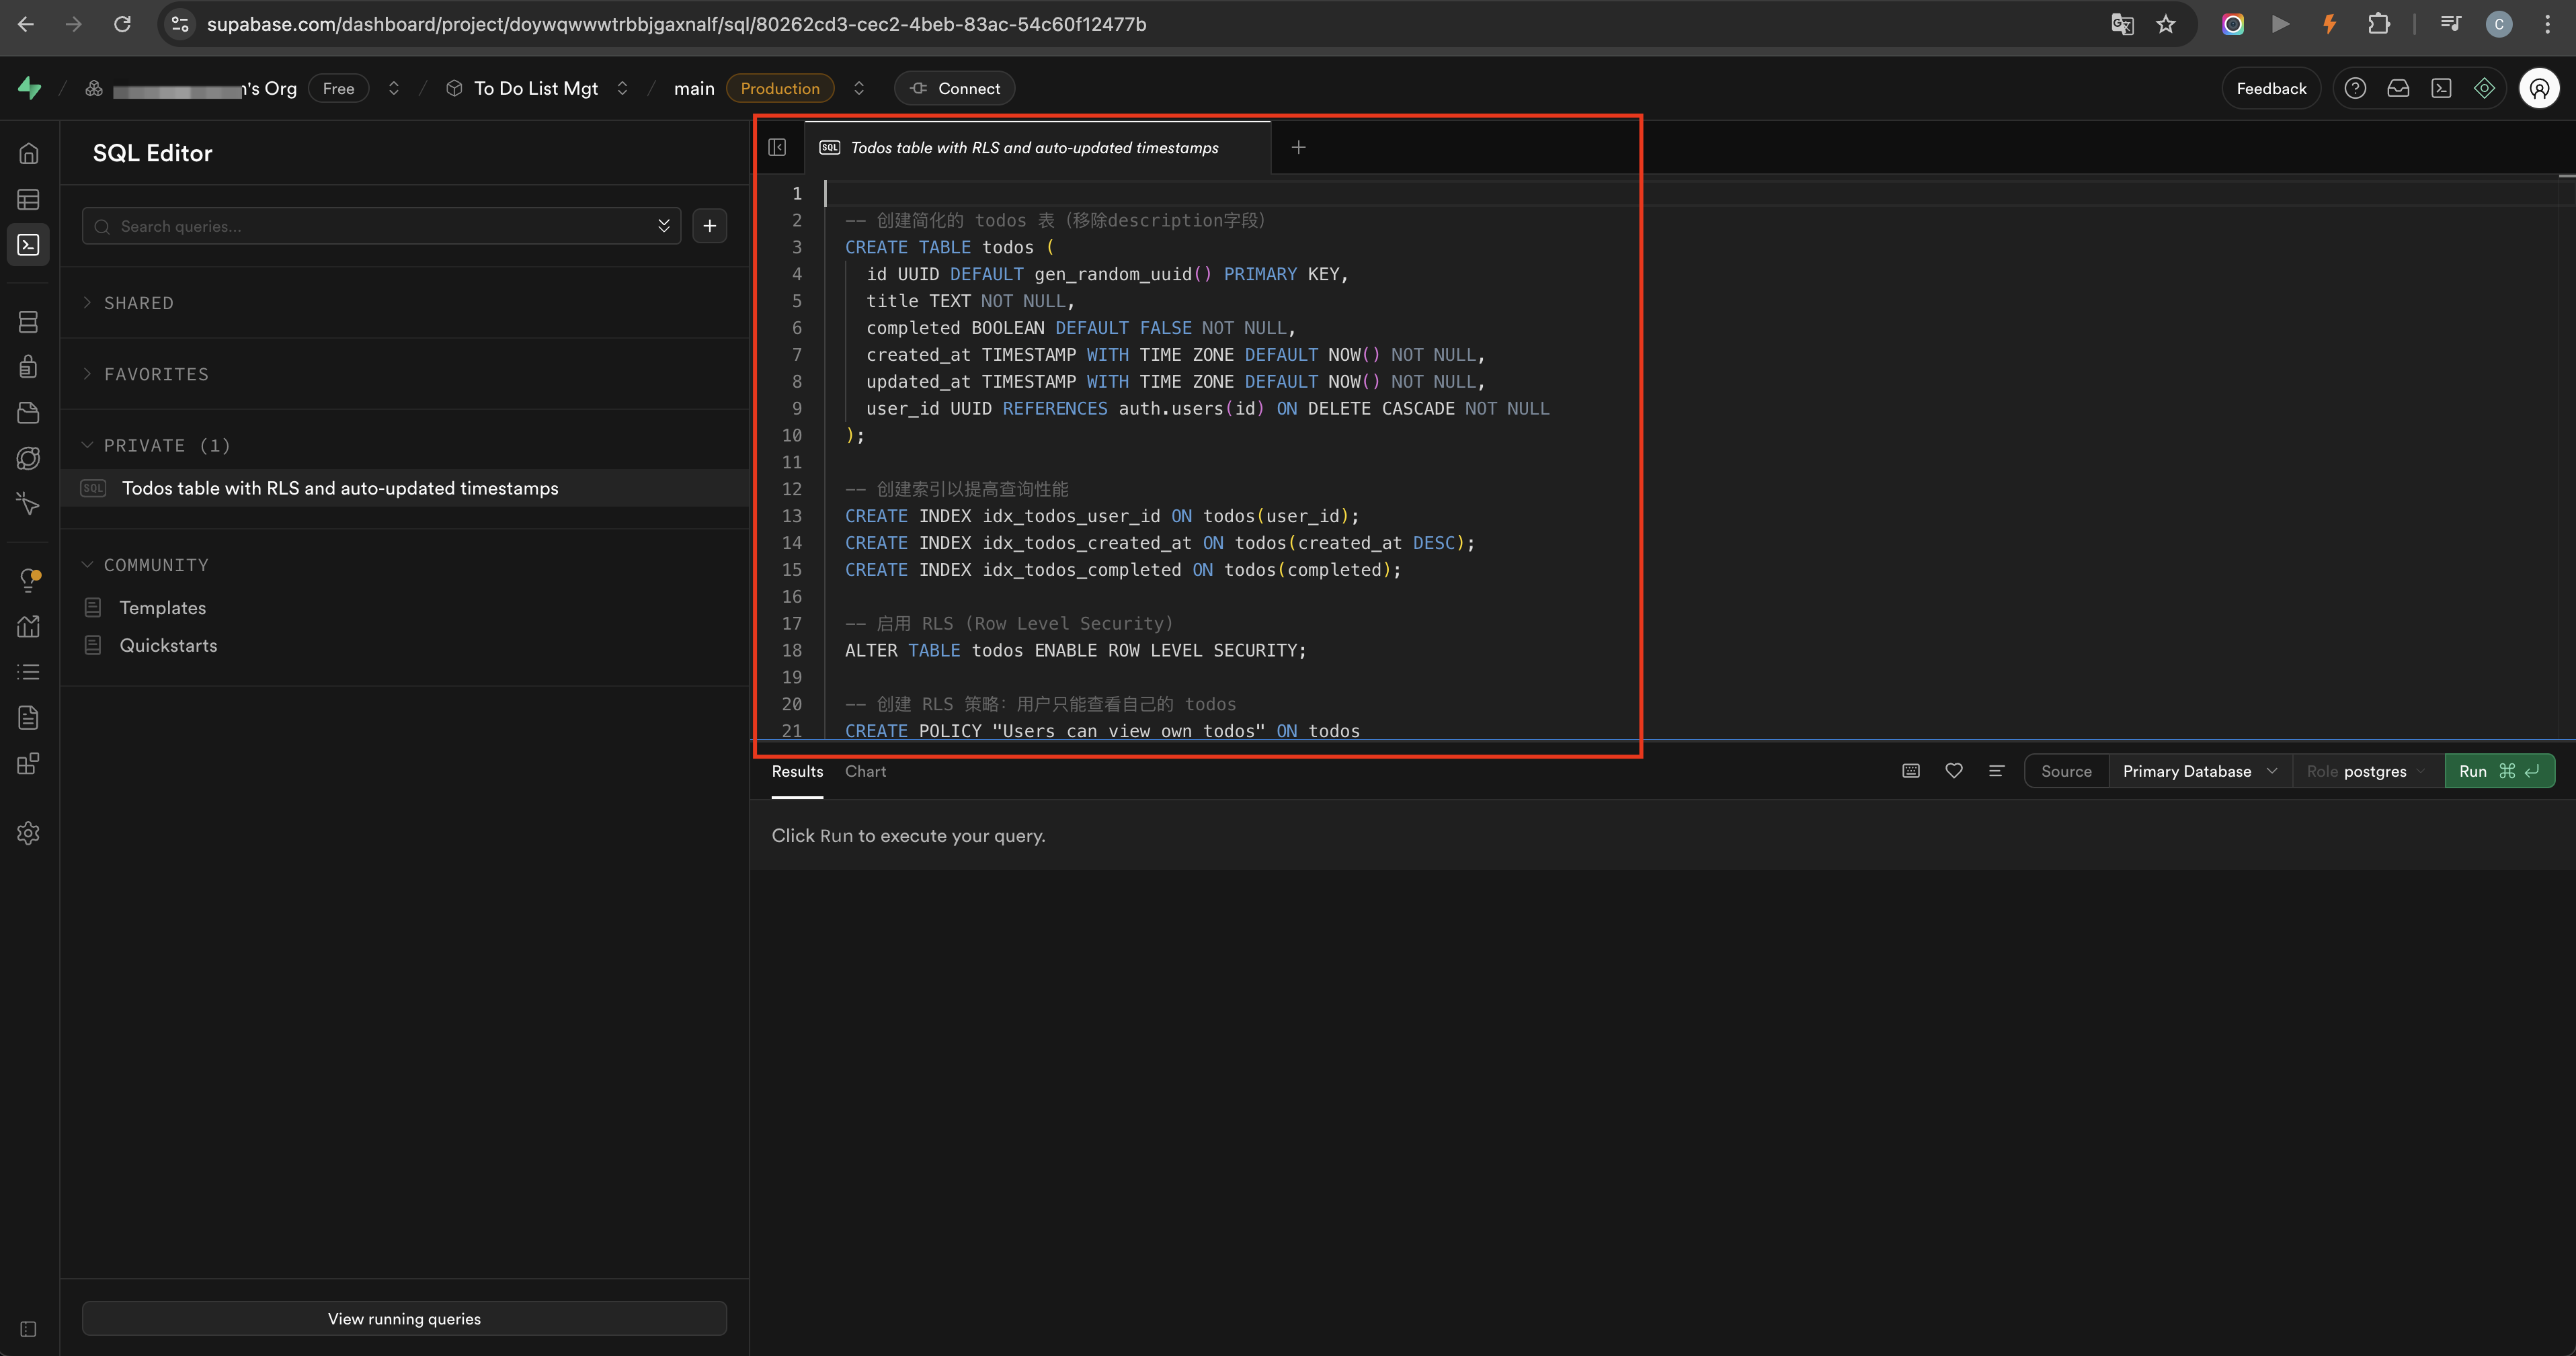The height and width of the screenshot is (1356, 2576).
Task: Toggle sidebar expand control at bottom left
Action: click(x=29, y=1329)
